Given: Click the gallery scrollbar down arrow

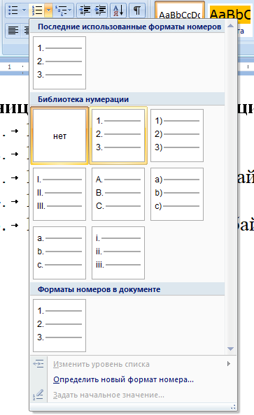Looking at the screenshot, I should 231,349.
